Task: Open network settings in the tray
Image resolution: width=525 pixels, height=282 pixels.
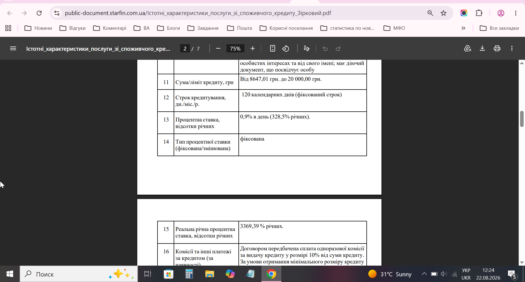Action: pos(454,274)
